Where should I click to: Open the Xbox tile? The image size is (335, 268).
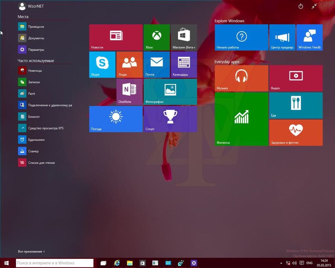point(157,37)
